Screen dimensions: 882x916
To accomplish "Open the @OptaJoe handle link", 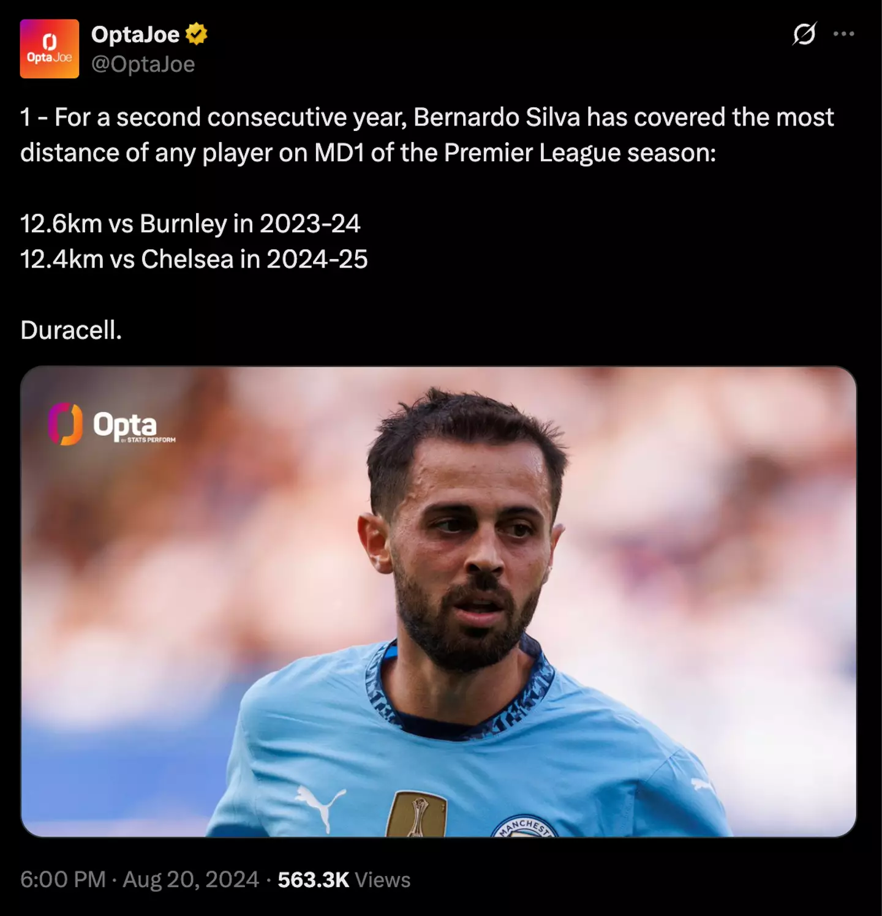I will click(x=143, y=64).
